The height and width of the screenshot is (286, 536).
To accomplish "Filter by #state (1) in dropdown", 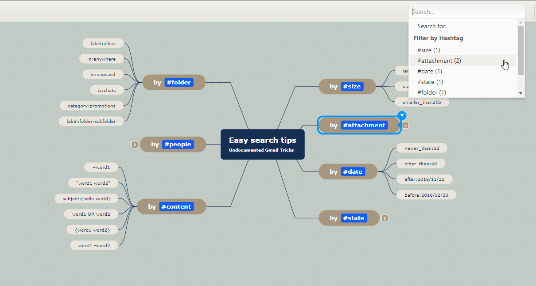I will click(463, 82).
